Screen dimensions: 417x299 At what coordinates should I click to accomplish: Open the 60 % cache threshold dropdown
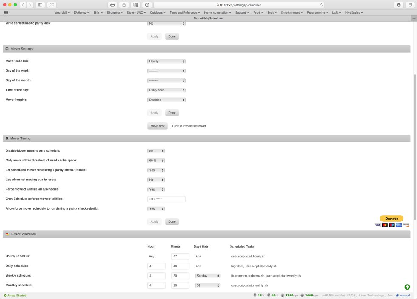click(x=156, y=161)
